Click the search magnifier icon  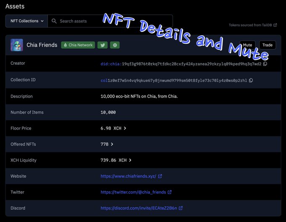pyautogui.click(x=54, y=21)
